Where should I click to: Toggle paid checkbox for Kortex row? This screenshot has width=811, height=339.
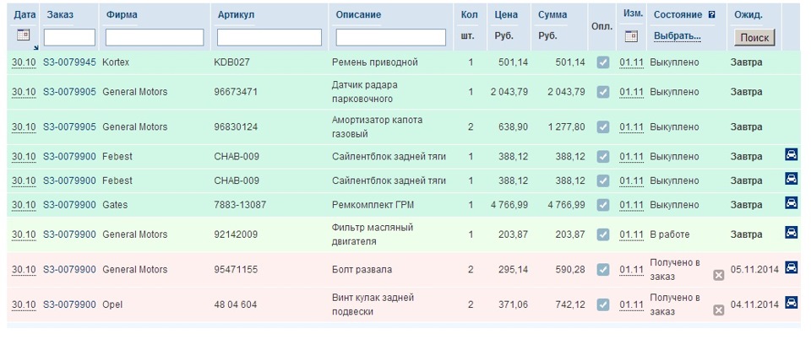tap(603, 62)
